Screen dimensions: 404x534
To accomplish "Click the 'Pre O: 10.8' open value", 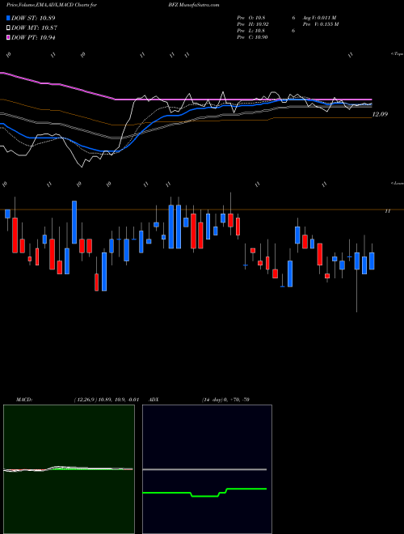I will pos(251,17).
